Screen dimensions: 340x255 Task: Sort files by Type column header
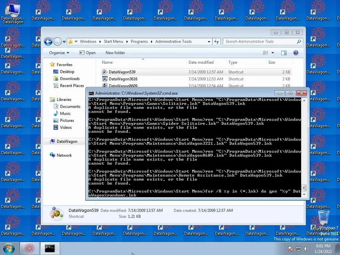[246, 62]
